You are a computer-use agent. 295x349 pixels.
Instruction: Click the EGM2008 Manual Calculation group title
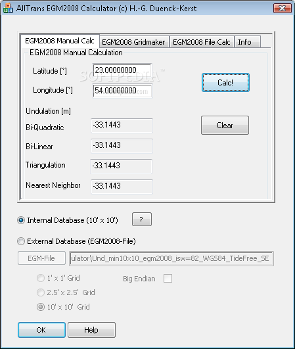[x=76, y=53]
